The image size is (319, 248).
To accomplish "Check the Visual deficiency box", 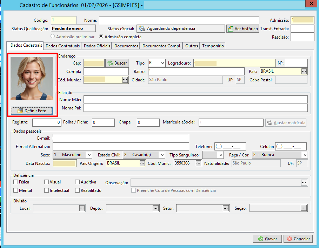I will pyautogui.click(x=46, y=182).
